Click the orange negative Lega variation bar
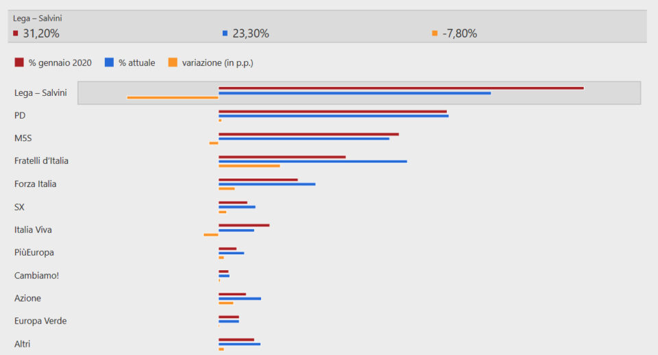The width and height of the screenshot is (658, 355). coord(173,98)
